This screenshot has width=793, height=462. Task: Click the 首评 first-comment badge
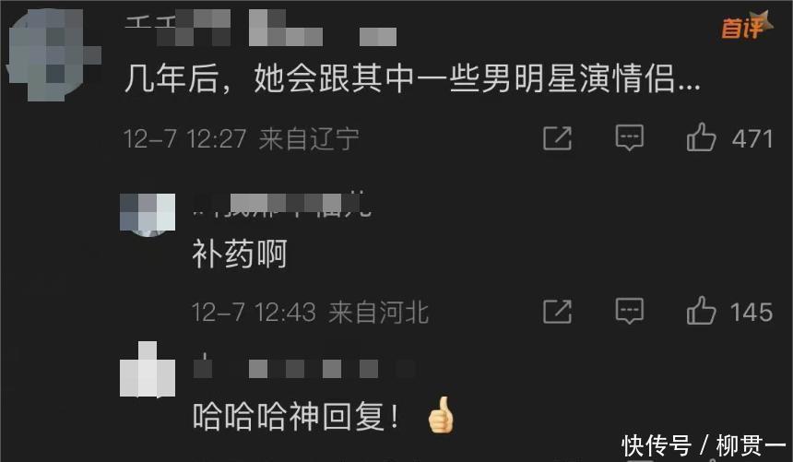point(747,25)
